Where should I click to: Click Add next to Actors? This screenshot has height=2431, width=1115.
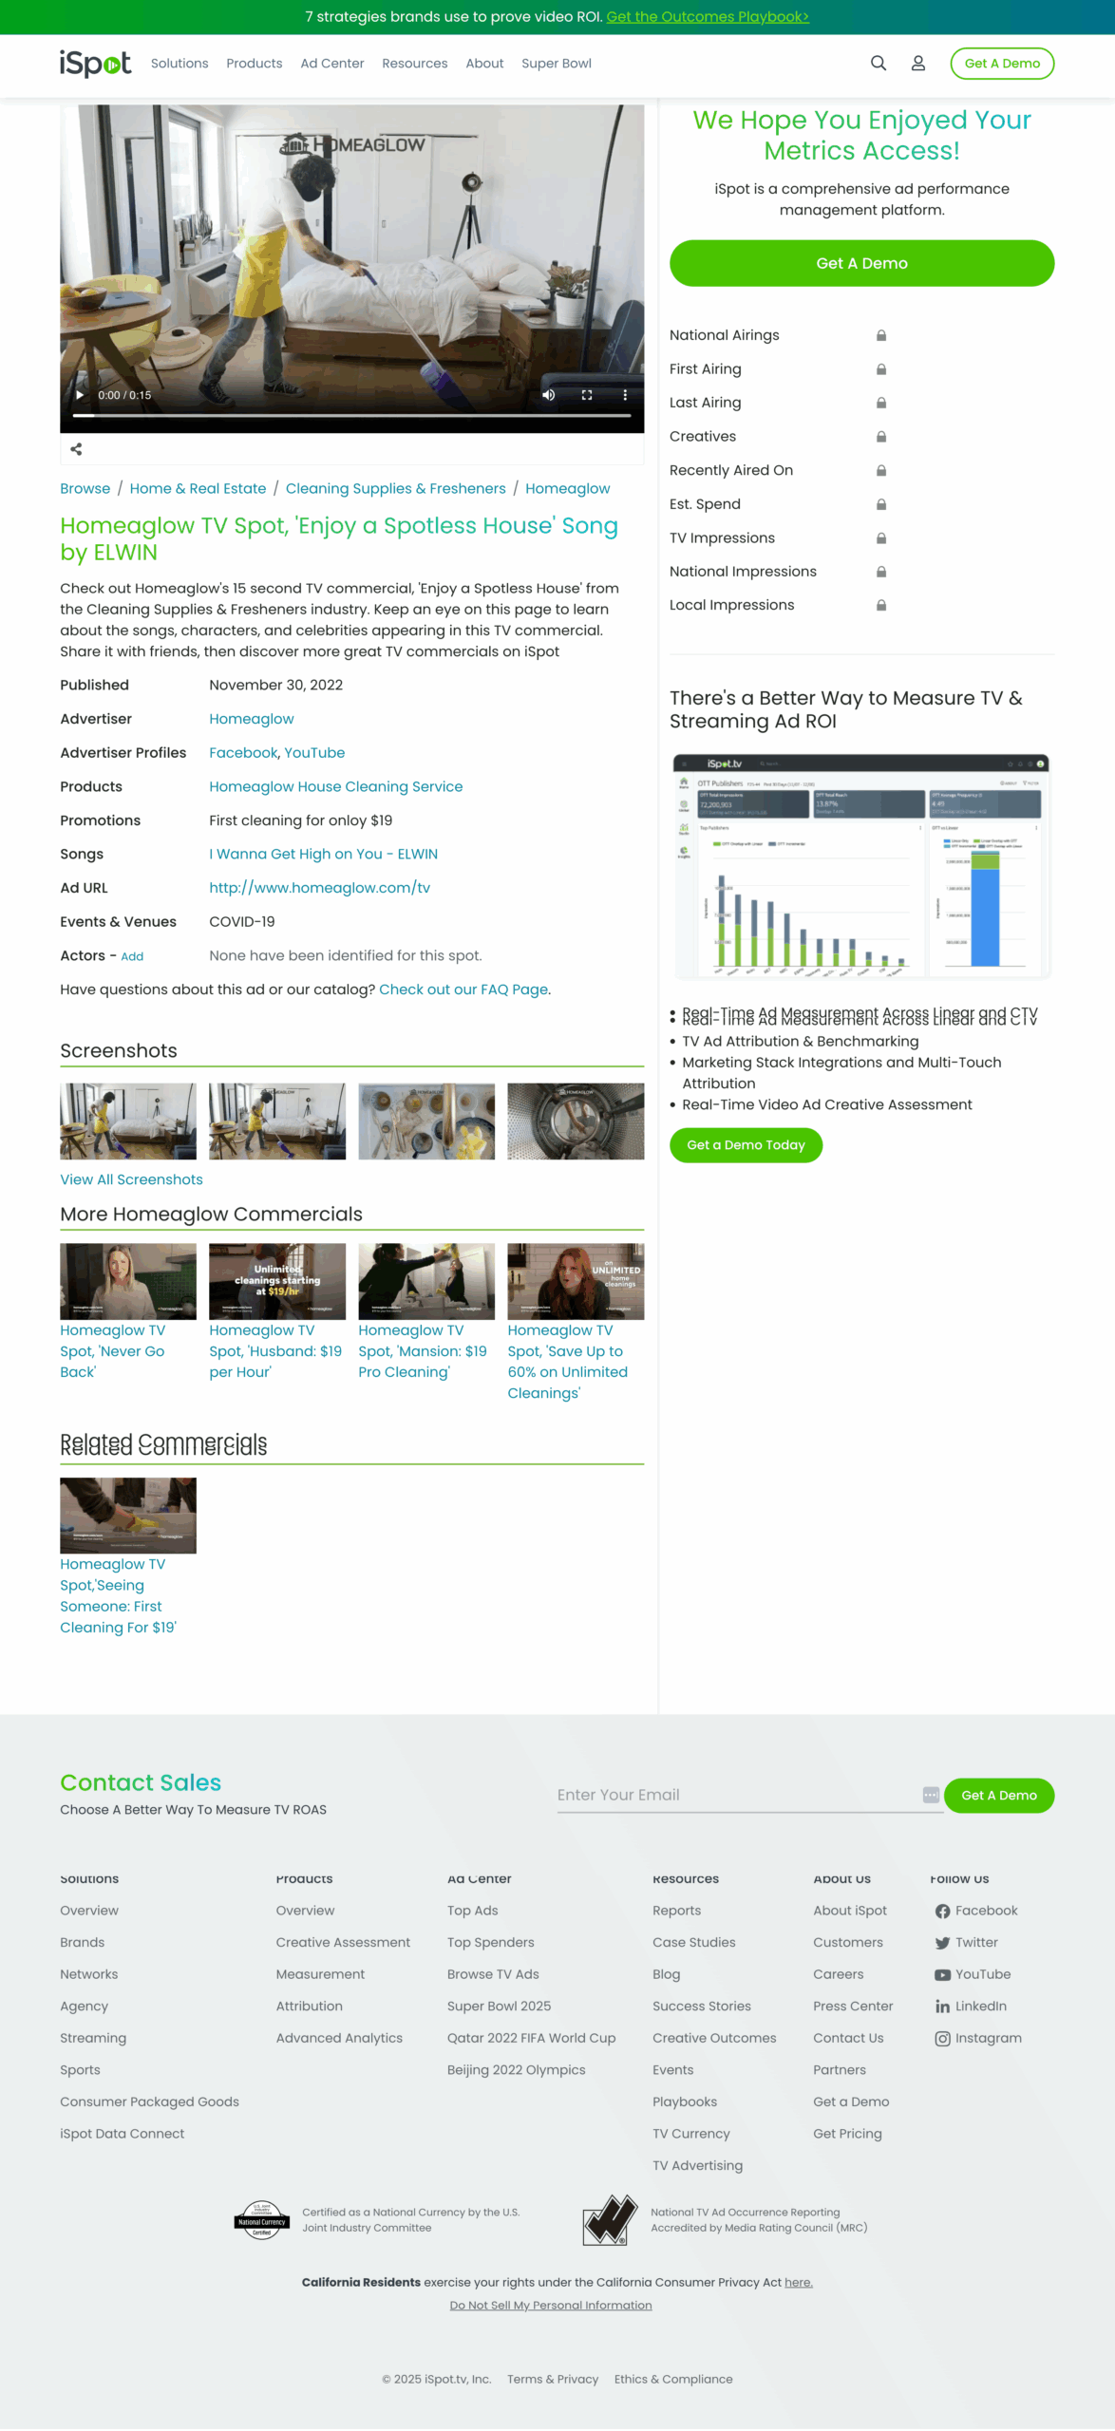pyautogui.click(x=132, y=956)
